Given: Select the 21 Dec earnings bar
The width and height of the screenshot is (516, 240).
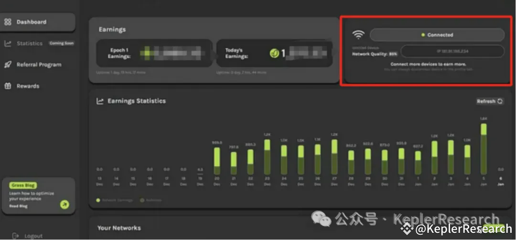Looking at the screenshot, I should [x=233, y=163].
